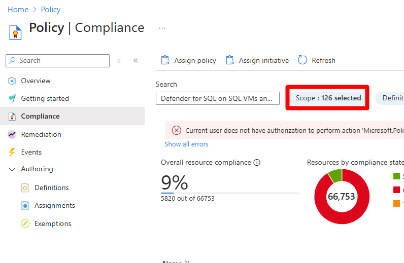This screenshot has height=263, width=404.
Task: Click green segment of donut chart
Action: coord(335,175)
